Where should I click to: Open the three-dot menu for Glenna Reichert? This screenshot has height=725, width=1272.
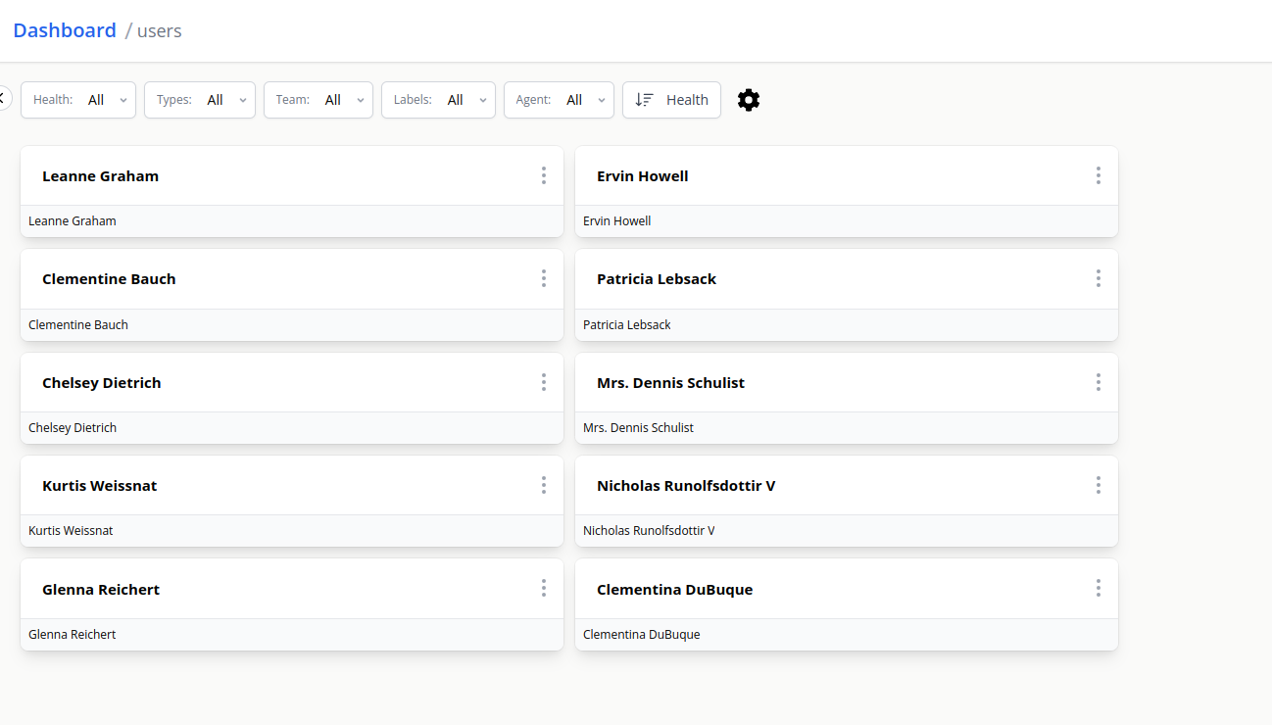tap(544, 589)
